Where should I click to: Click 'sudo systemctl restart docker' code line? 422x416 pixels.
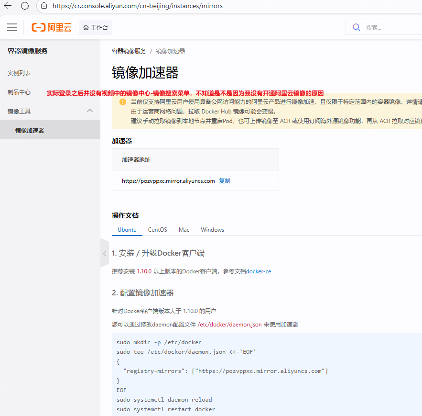(166, 409)
